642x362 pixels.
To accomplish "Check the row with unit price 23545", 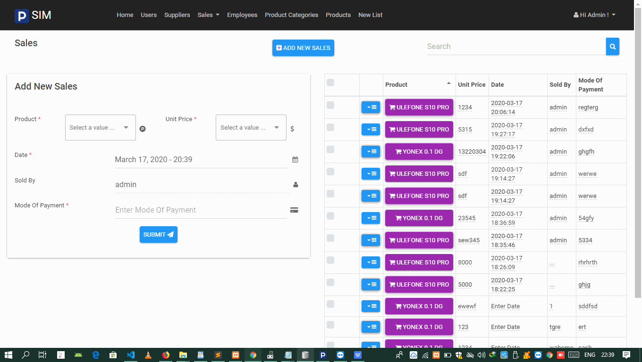I will point(330,216).
